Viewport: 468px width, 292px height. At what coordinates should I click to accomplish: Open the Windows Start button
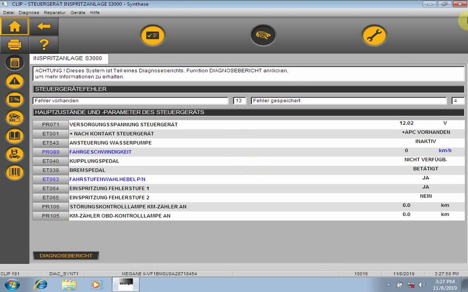tap(12, 285)
